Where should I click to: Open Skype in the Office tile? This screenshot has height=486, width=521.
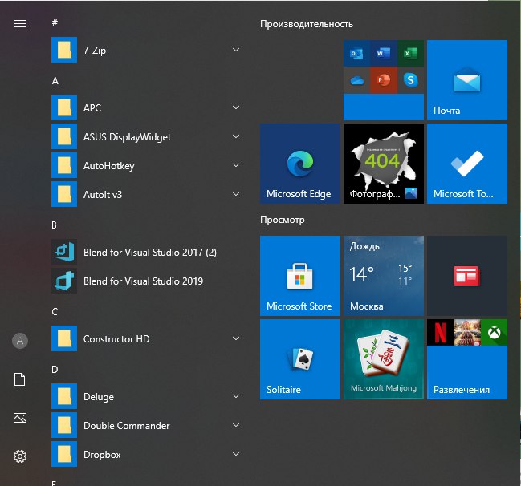410,80
